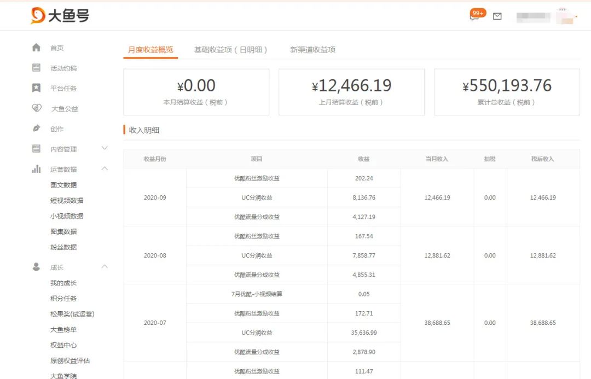Viewport: 591px width, 379px height.
Task: Click the 内容管理 panel icon
Action: pos(36,148)
